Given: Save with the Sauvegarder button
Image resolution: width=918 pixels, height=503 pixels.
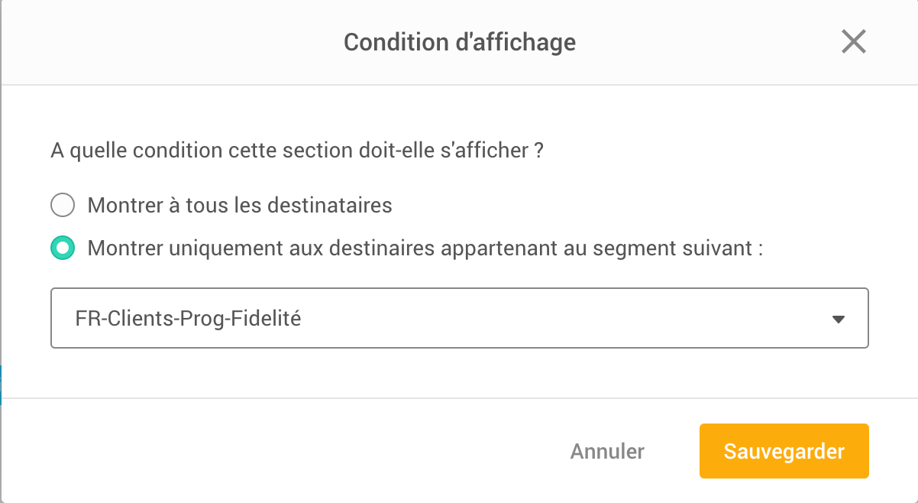Looking at the screenshot, I should coord(784,451).
